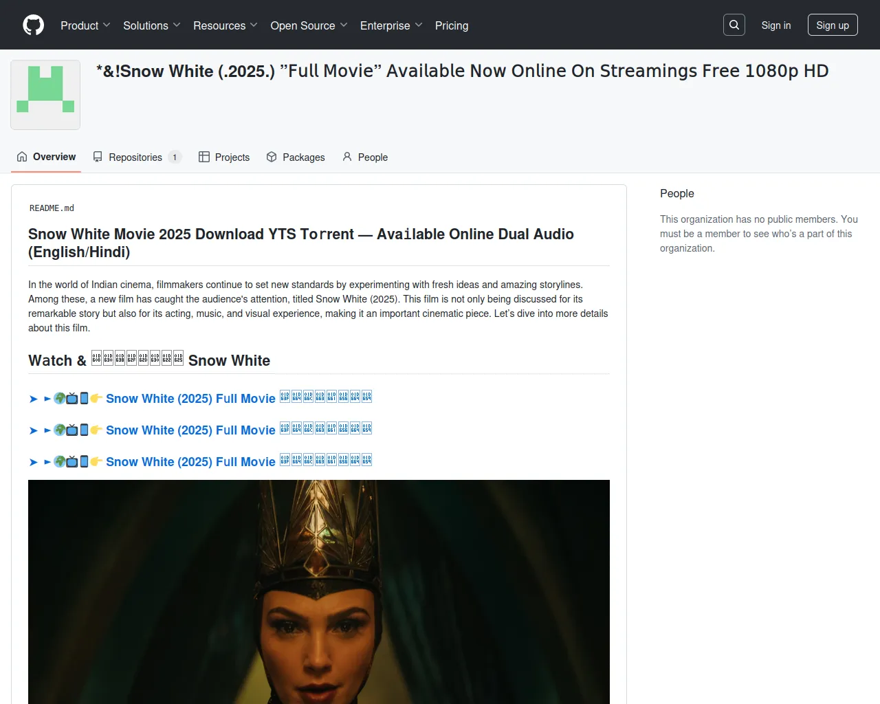Go to the Pricing page
The width and height of the screenshot is (880, 704).
click(x=452, y=25)
